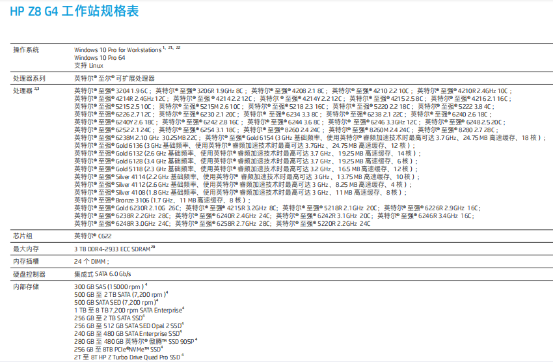The height and width of the screenshot is (362, 553).
Task: Click the '支持 Linux' line
Action: click(88, 65)
